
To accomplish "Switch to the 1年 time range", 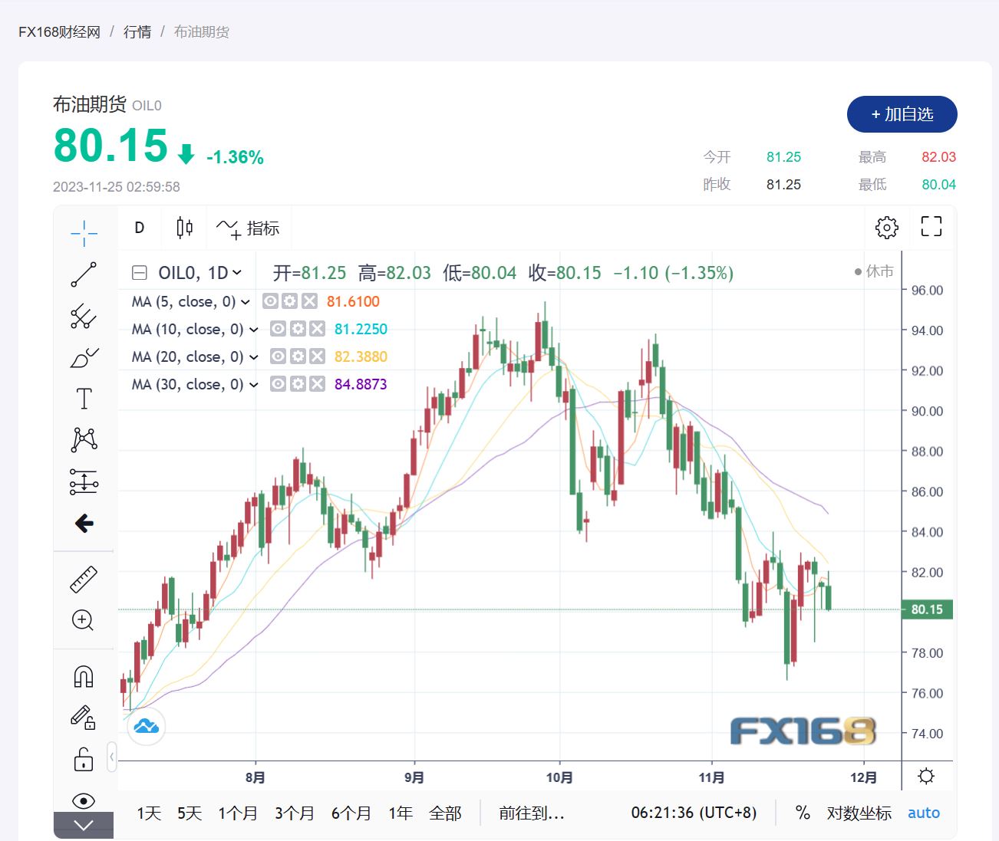I will click(x=401, y=813).
